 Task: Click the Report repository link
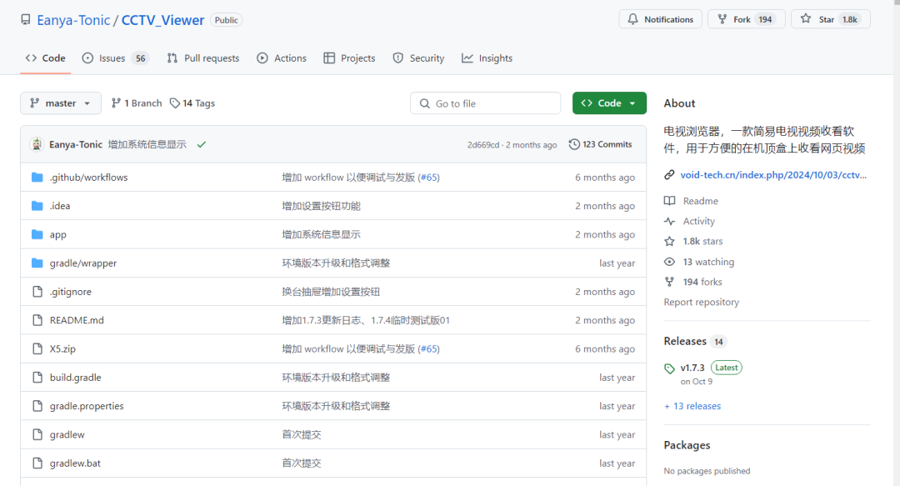702,302
